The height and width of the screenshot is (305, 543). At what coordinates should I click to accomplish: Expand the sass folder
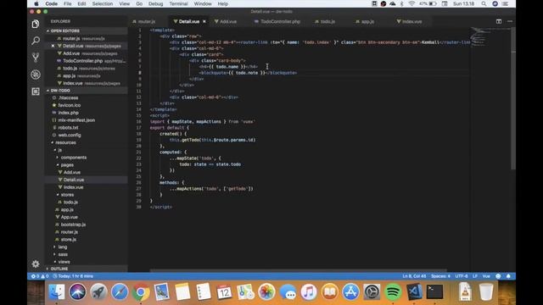(x=63, y=254)
